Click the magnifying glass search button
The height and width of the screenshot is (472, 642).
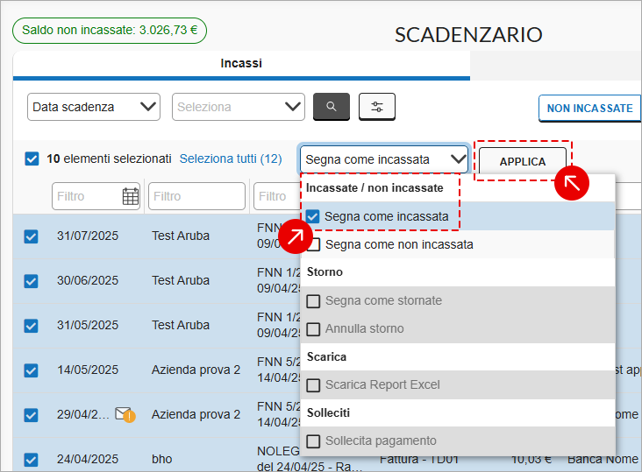tap(332, 107)
